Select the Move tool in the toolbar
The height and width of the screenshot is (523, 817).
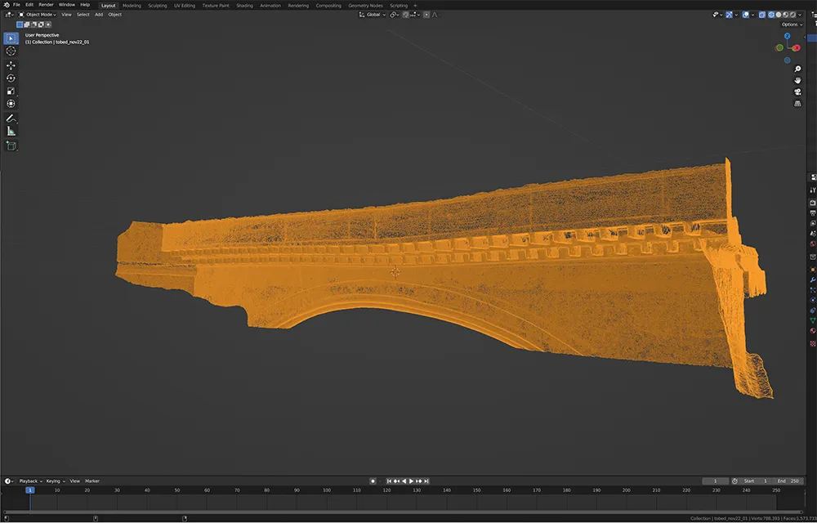pos(11,65)
